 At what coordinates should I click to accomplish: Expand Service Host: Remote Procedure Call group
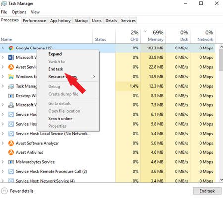click(3, 171)
